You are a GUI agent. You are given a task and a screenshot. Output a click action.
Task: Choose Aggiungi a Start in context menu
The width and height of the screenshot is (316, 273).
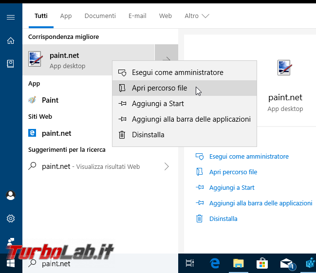pyautogui.click(x=185, y=104)
